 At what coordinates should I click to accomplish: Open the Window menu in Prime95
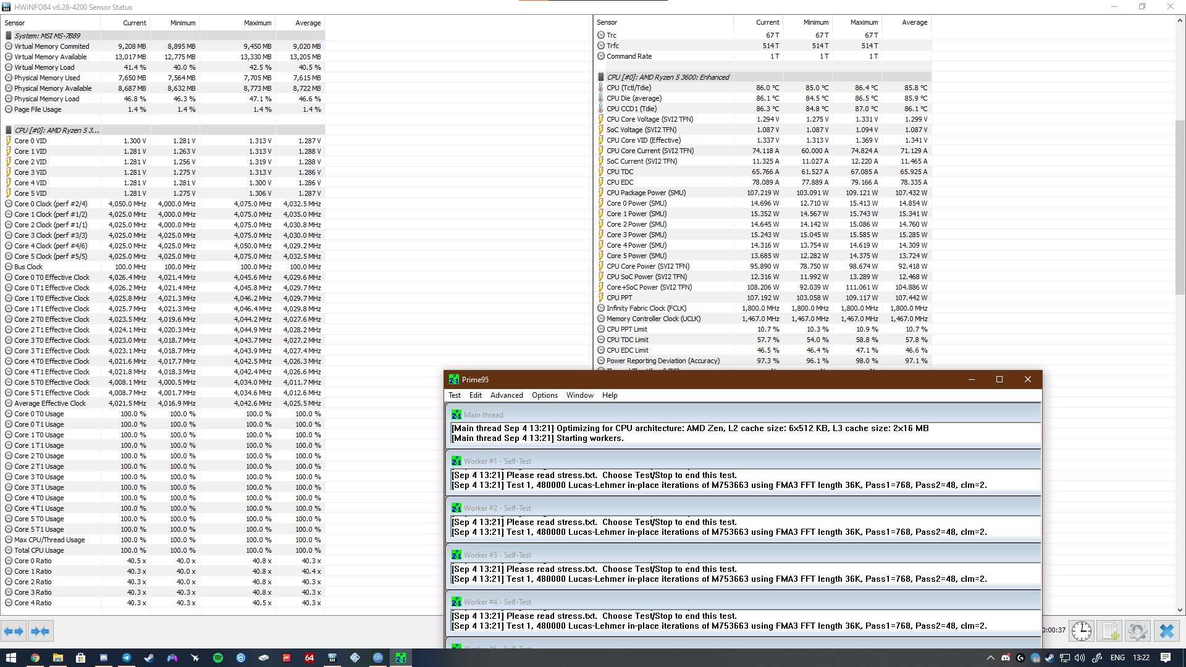[580, 395]
